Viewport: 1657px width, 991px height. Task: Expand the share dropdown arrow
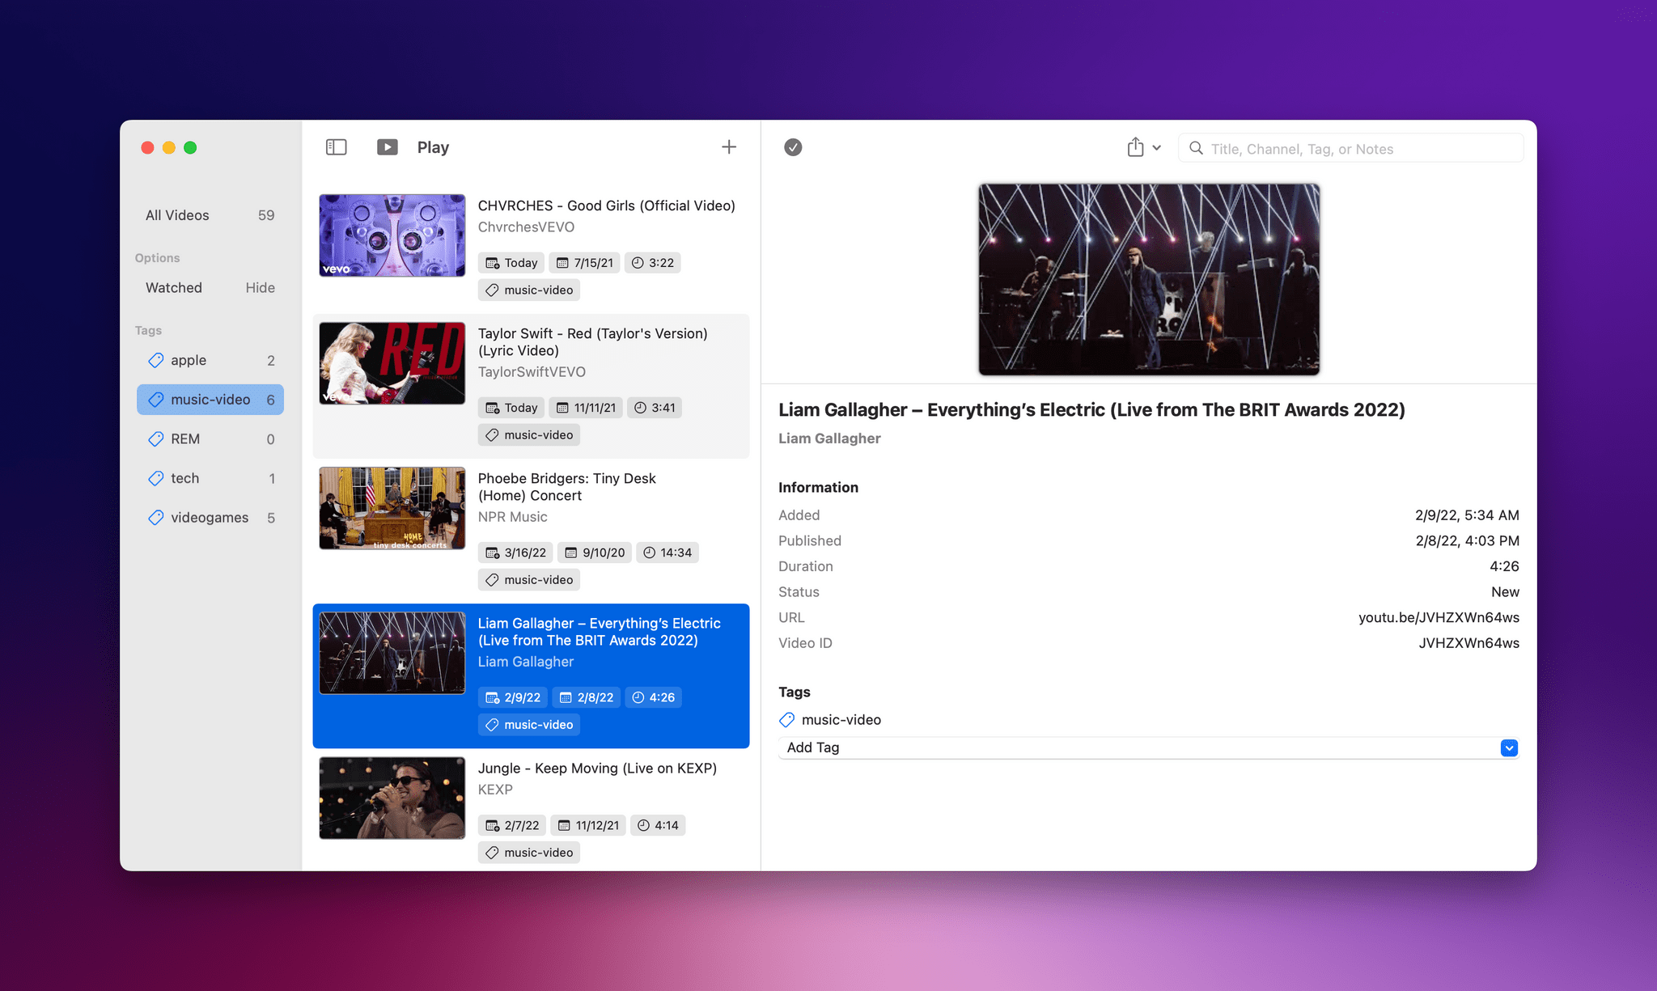1155,147
